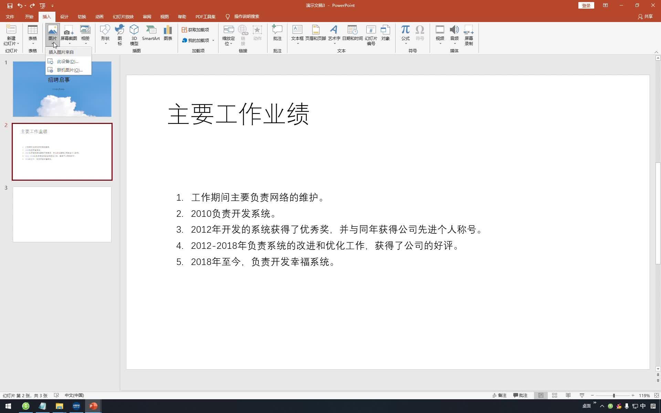The image size is (661, 413).
Task: Choose This Device (此设备) menu entry
Action: click(x=69, y=61)
